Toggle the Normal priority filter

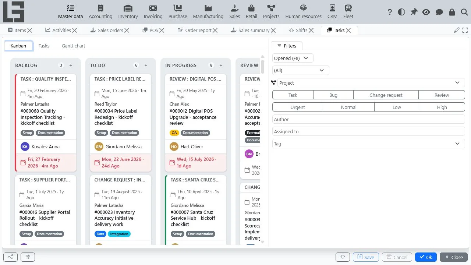[348, 107]
